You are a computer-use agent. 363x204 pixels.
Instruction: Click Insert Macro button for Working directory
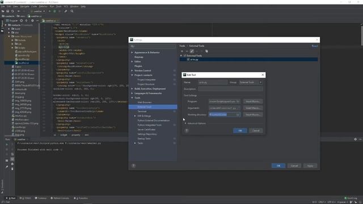(x=253, y=114)
